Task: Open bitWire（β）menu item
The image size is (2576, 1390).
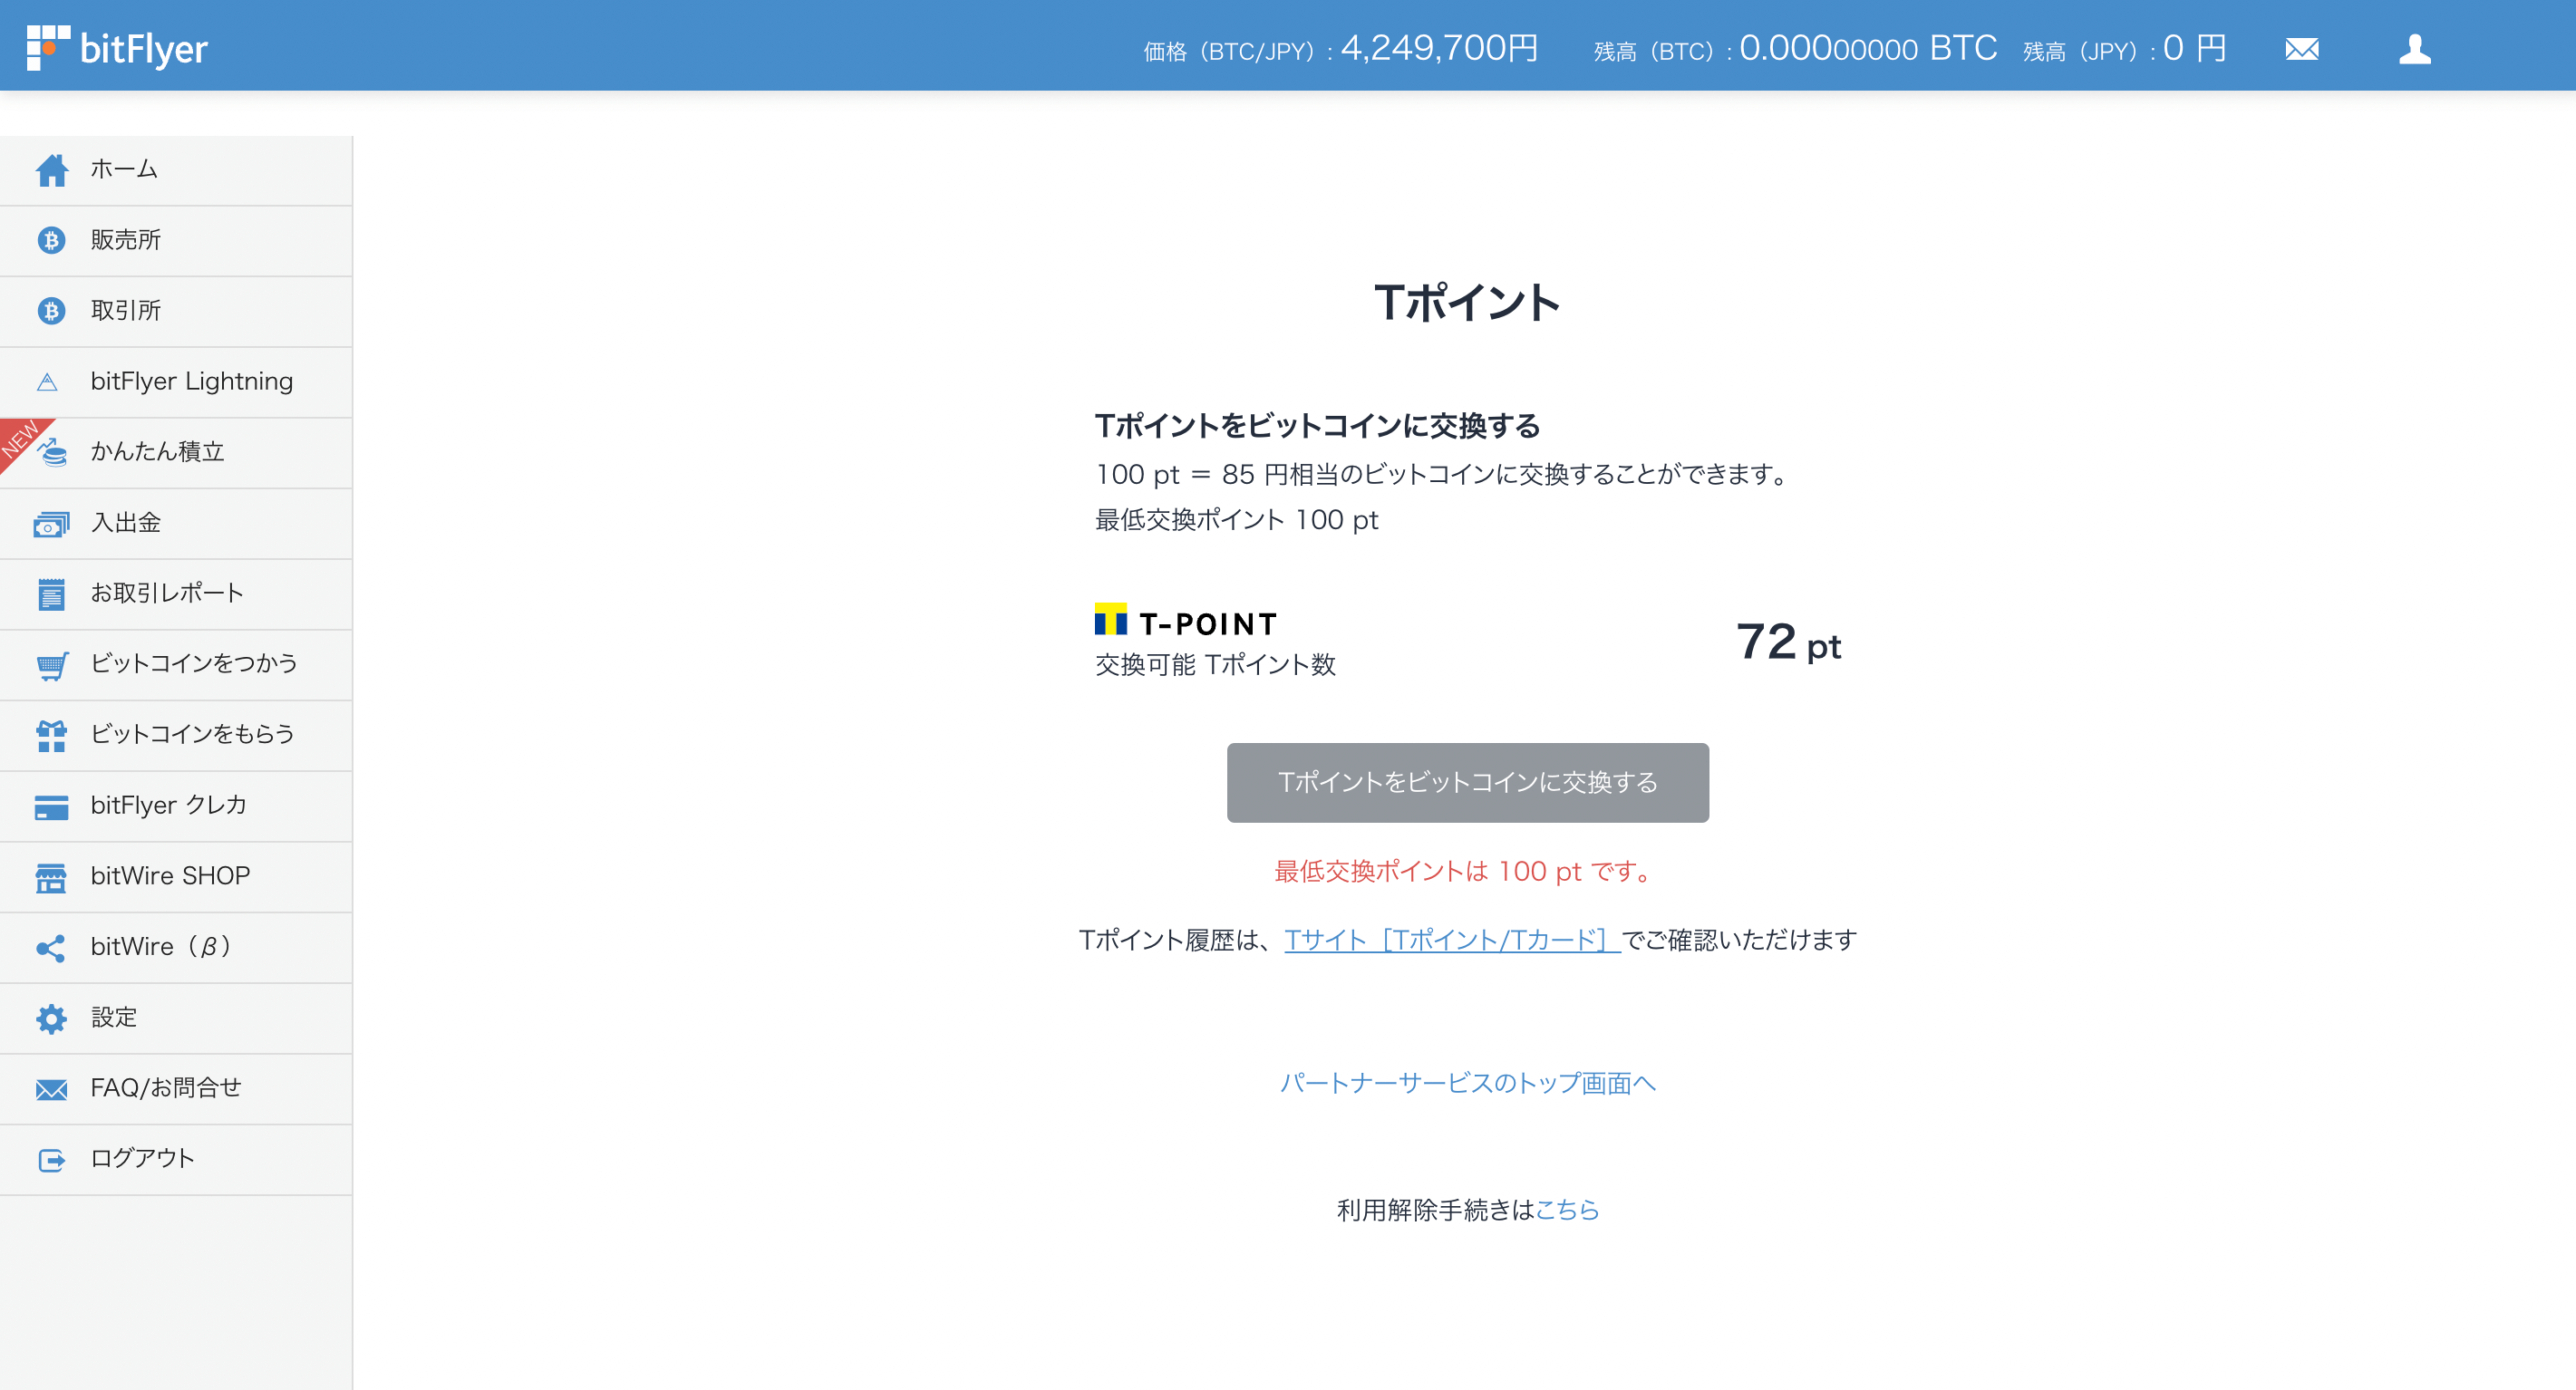Action: [176, 947]
